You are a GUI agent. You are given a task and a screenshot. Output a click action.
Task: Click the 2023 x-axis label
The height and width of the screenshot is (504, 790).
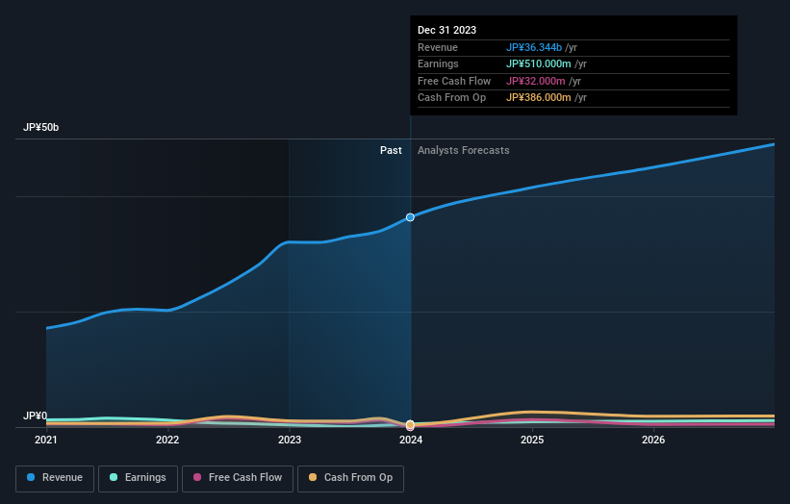(290, 441)
